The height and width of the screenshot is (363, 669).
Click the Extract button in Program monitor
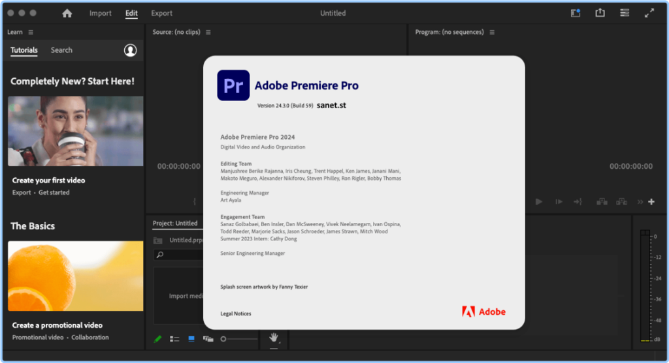click(622, 202)
